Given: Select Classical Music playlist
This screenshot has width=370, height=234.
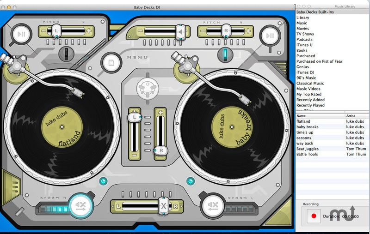Looking at the screenshot, I should pyautogui.click(x=332, y=84).
